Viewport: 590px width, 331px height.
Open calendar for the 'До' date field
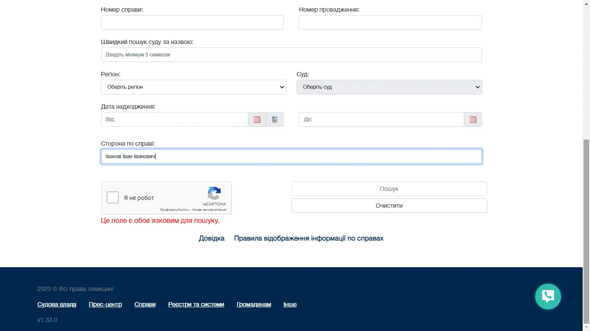473,119
